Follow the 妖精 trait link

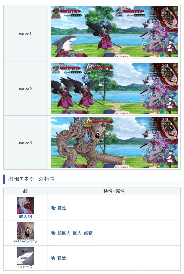tap(88, 233)
